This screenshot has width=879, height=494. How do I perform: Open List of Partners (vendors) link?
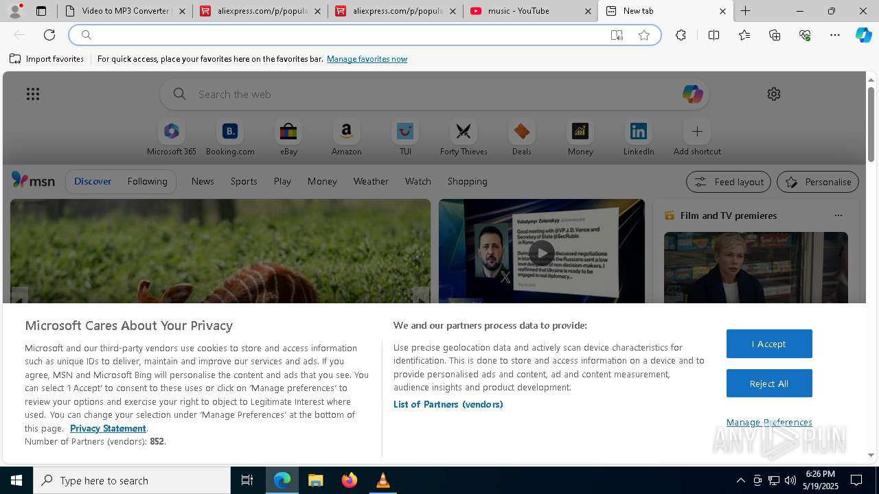[x=448, y=404]
